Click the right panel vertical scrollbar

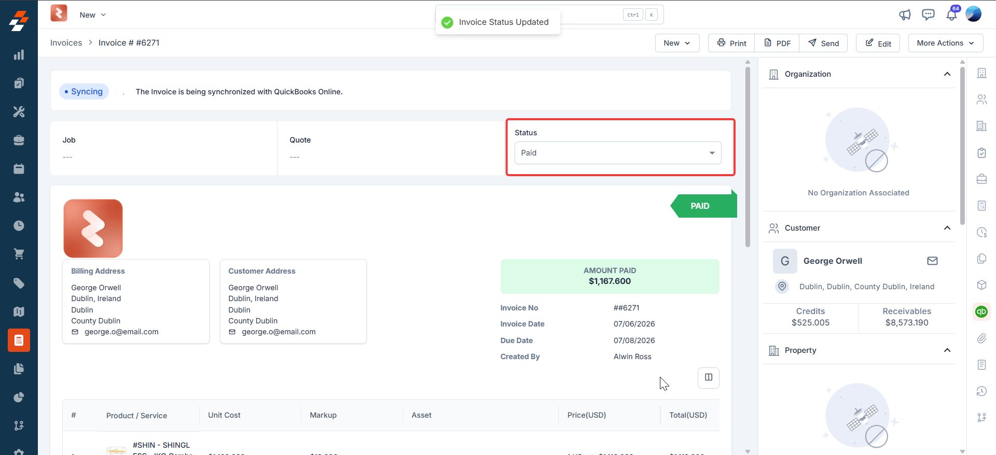962,145
